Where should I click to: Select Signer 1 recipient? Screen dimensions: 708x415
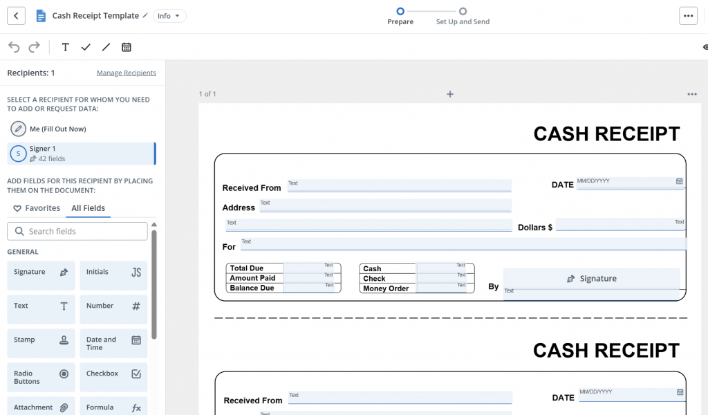(82, 154)
